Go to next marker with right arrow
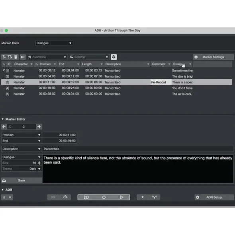 pos(39,126)
